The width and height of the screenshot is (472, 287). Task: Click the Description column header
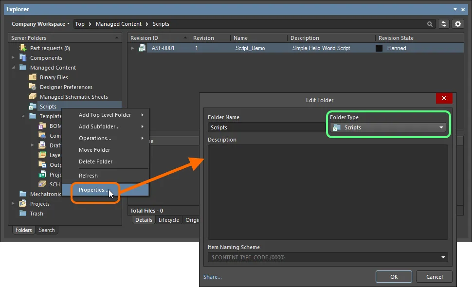[331, 38]
